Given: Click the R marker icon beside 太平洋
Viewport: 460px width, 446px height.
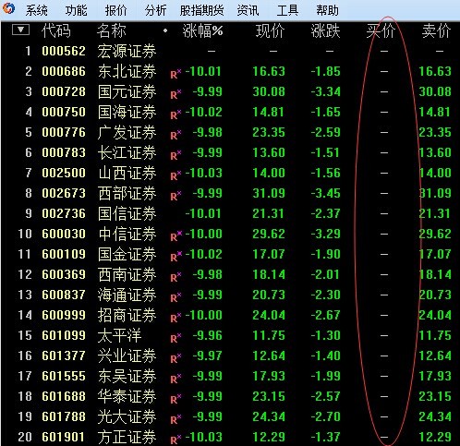Looking at the screenshot, I should coord(176,338).
